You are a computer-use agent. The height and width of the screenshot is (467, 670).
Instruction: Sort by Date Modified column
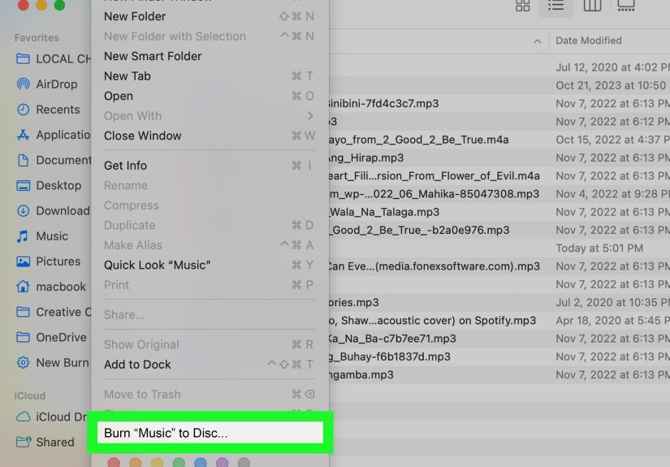point(589,41)
